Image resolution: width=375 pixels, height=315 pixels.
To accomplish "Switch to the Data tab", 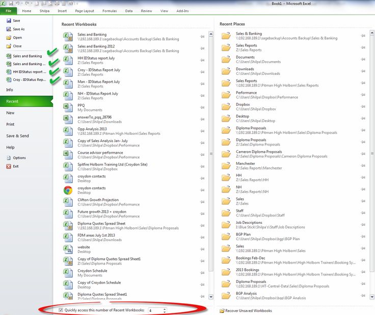I will (129, 11).
